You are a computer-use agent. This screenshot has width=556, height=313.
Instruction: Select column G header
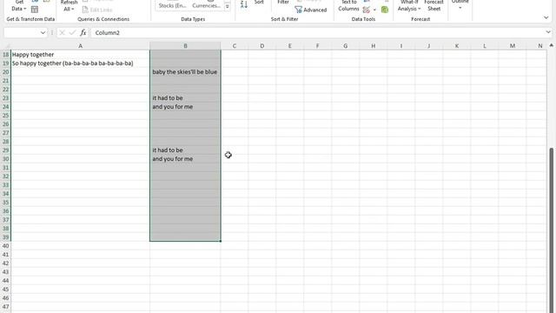click(x=346, y=46)
